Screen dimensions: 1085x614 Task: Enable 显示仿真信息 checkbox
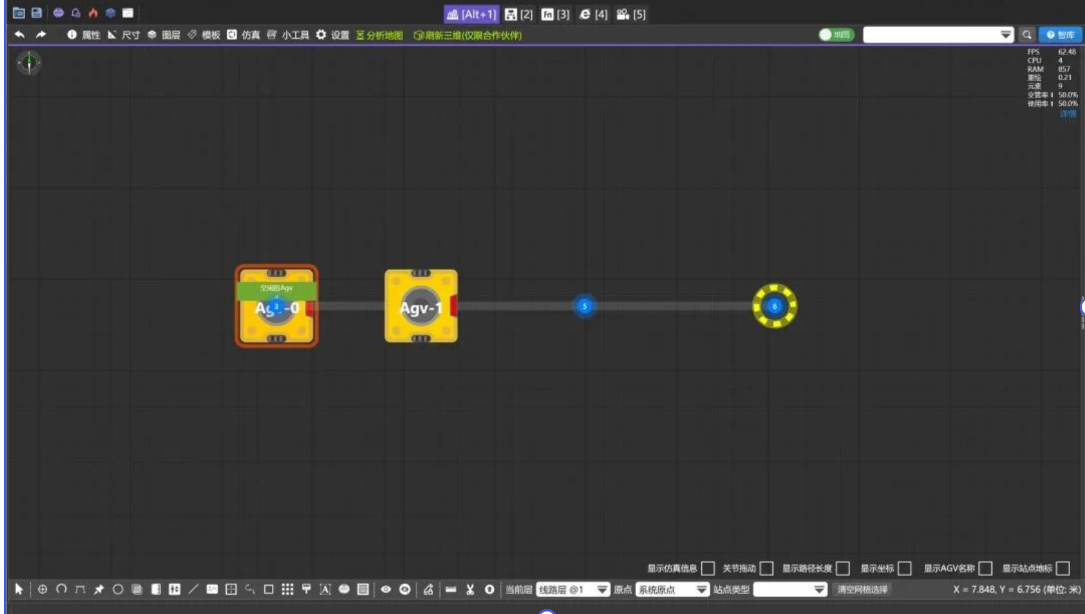708,568
